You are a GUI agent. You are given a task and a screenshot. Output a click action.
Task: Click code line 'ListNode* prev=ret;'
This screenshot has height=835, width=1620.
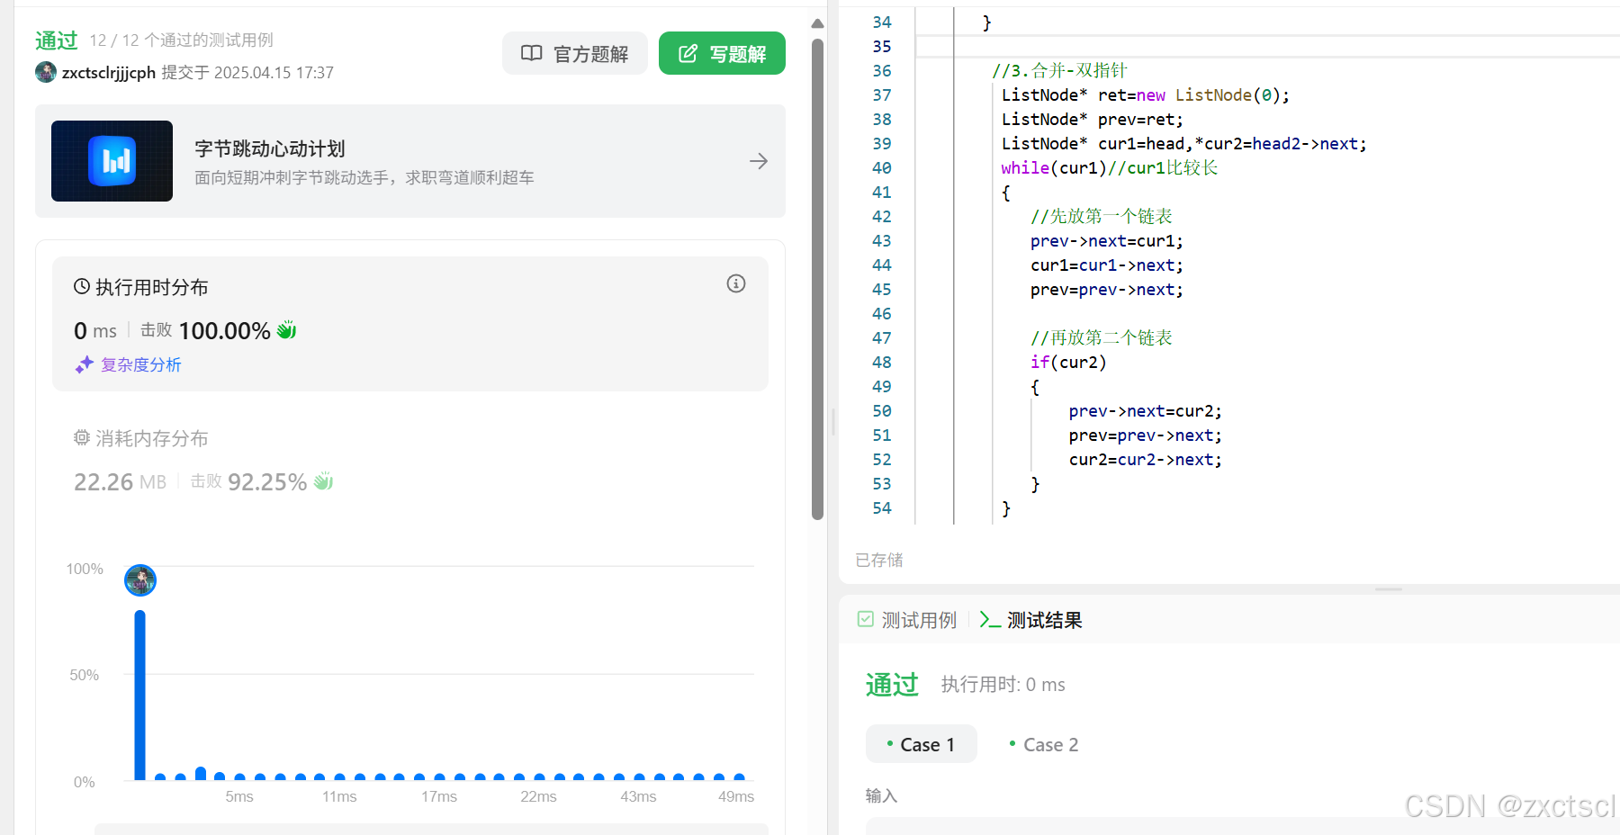click(x=1093, y=119)
